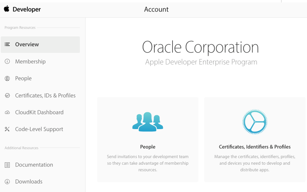Click the CloudKit cloud icon

pos(7,112)
